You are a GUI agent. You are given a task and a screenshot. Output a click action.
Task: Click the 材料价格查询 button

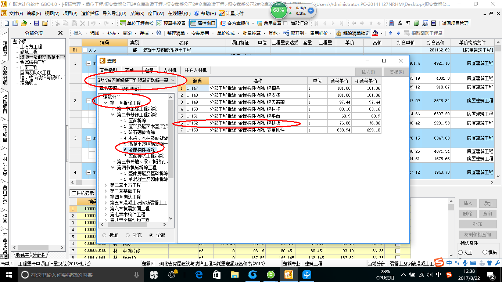click(x=478, y=235)
